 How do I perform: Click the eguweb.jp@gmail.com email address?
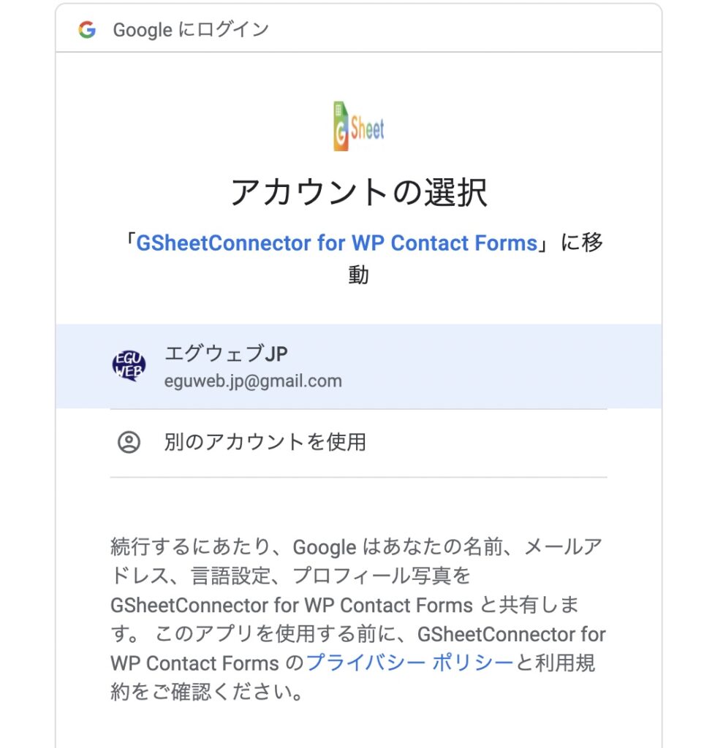pos(253,381)
